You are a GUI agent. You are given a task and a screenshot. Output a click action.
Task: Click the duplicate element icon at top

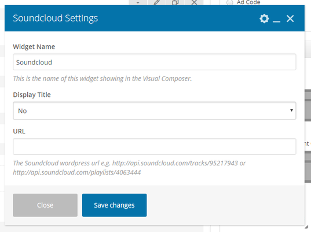click(x=175, y=2)
